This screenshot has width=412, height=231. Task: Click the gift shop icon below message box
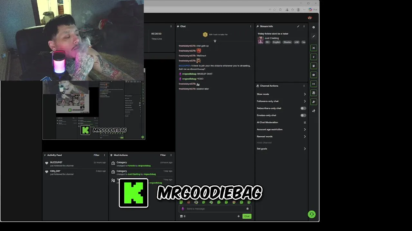(182, 216)
